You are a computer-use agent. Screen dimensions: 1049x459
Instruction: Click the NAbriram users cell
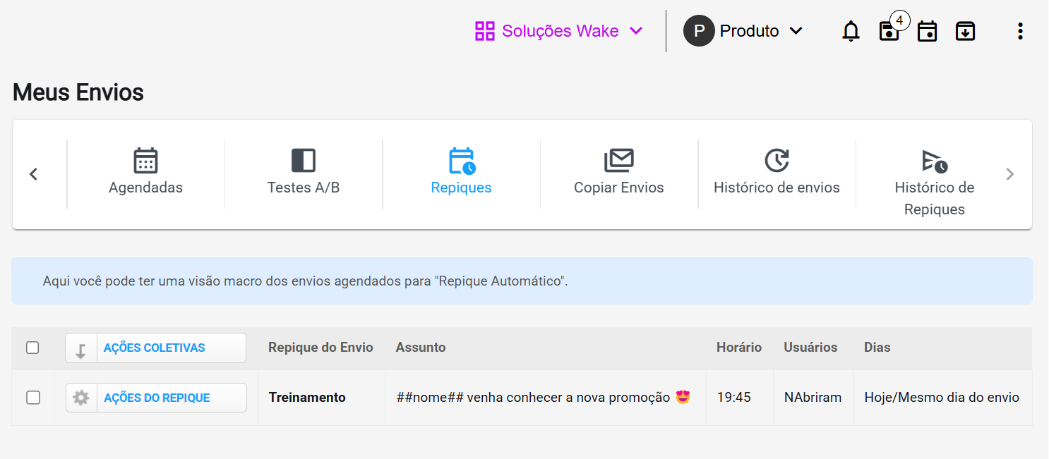pos(813,398)
